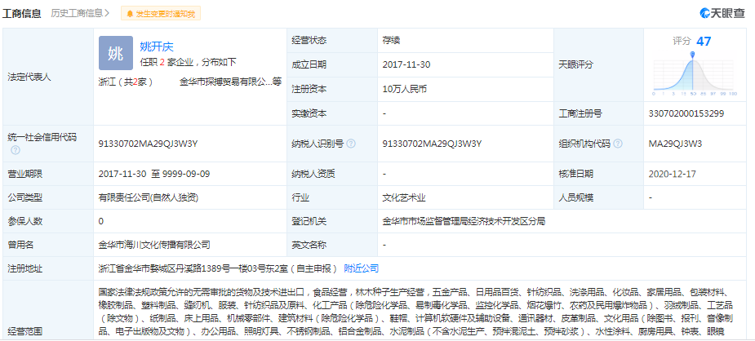Click help icon beside 纳税人识别号
The width and height of the screenshot is (755, 341).
coord(351,144)
